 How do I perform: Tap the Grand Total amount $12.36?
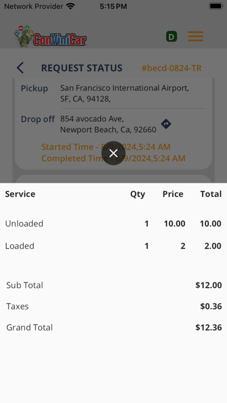click(208, 328)
